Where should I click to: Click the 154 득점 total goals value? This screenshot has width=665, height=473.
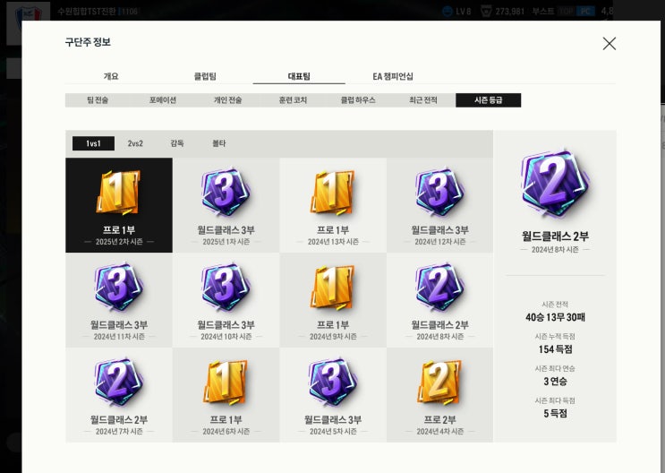point(555,349)
